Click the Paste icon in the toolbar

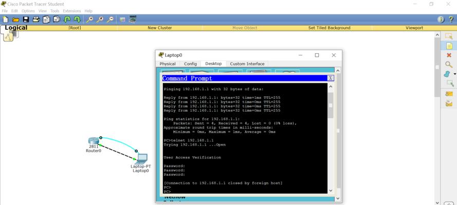point(57,19)
